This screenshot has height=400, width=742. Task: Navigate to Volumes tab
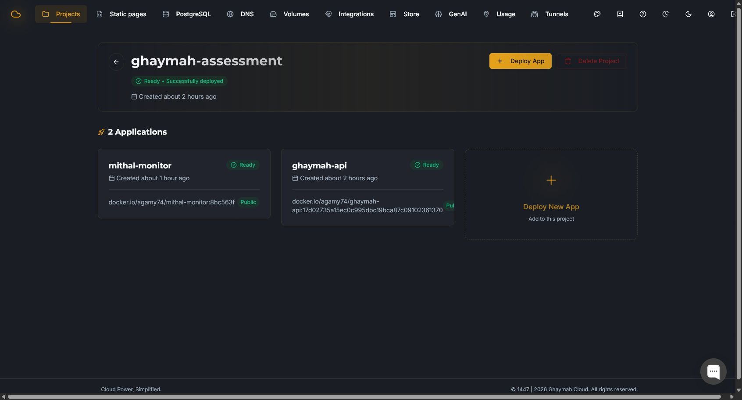(289, 14)
